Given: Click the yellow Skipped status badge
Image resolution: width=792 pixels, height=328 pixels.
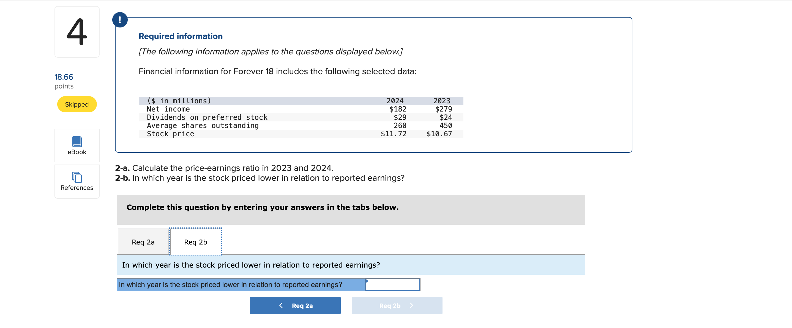Looking at the screenshot, I should tap(77, 104).
